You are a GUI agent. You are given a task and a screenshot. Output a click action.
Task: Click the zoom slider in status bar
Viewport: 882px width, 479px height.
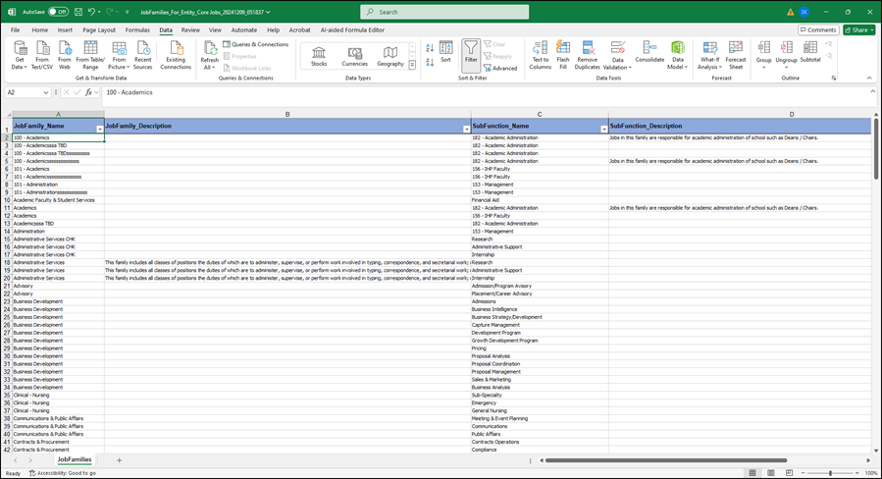click(831, 473)
